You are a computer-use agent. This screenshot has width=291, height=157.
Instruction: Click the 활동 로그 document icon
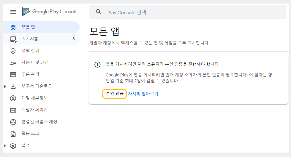13,134
